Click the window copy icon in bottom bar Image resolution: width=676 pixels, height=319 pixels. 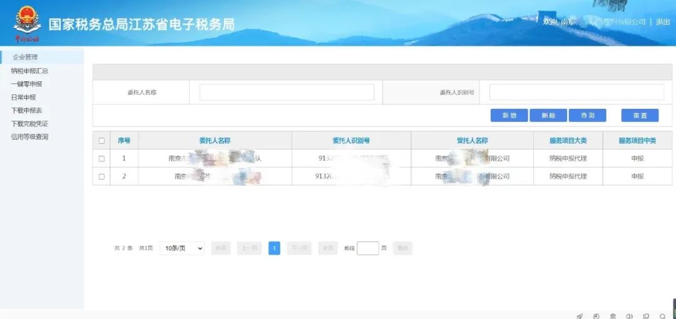point(646,316)
